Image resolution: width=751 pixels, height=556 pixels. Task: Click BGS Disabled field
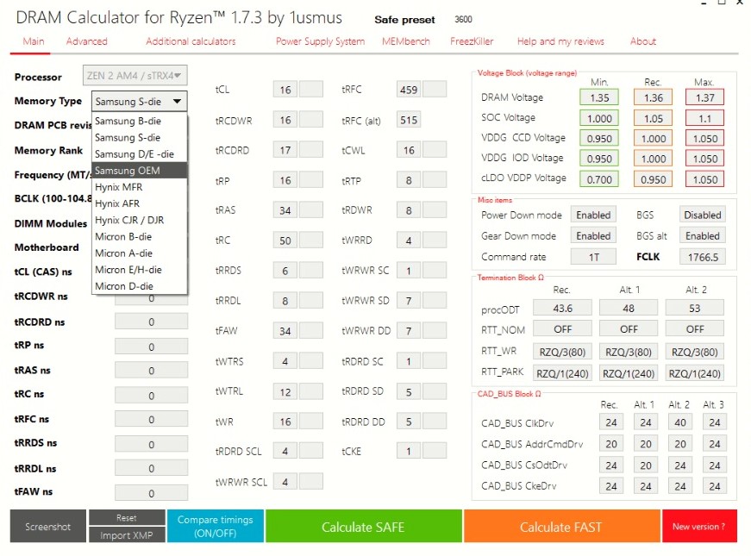click(702, 215)
